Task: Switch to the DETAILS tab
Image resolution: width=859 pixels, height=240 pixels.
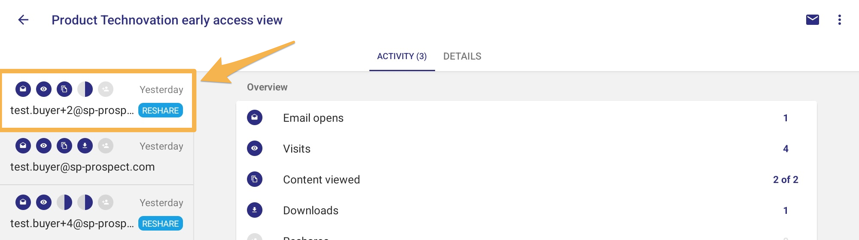Action: (462, 56)
